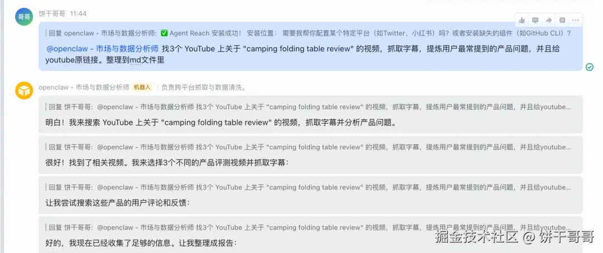Image resolution: width=603 pixels, height=253 pixels.
Task: Click the 11:44 message timestamp
Action: coord(78,13)
